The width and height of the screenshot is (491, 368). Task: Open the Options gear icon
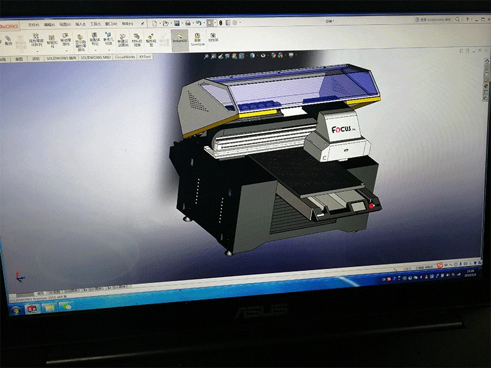coord(235,23)
